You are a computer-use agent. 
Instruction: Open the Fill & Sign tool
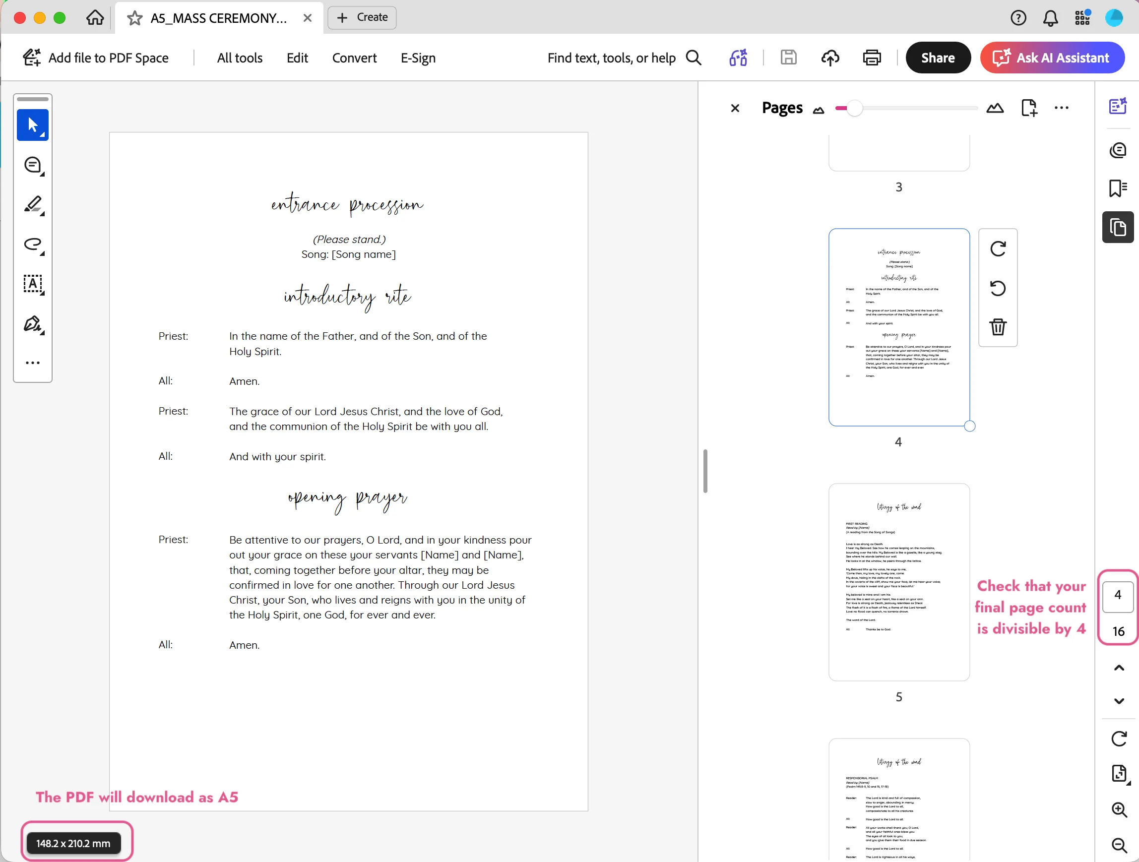[x=33, y=324]
